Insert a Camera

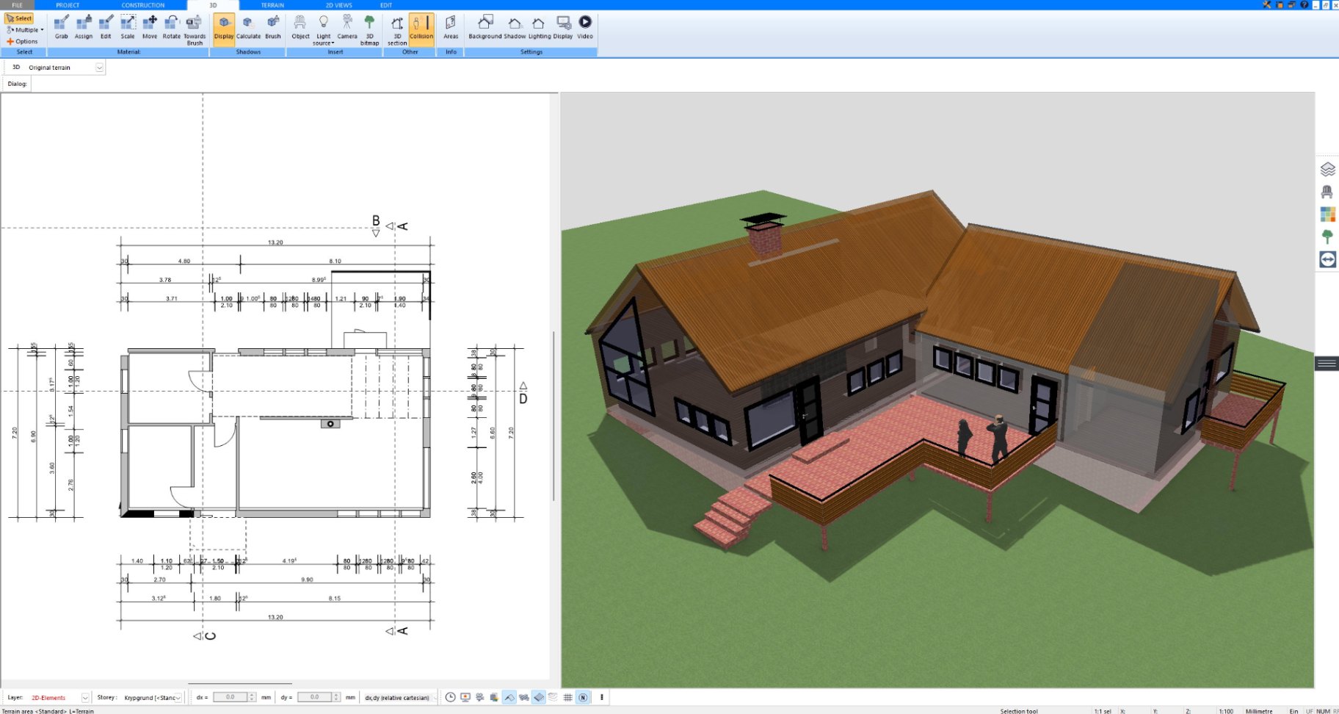[347, 27]
